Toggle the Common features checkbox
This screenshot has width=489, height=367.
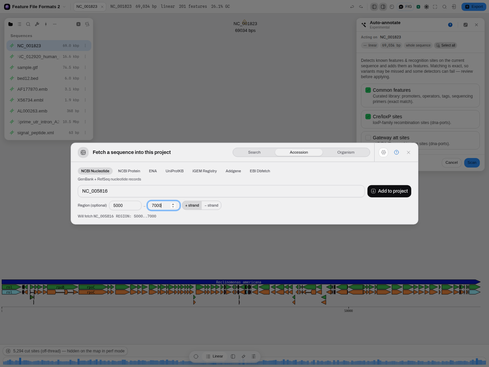368,90
